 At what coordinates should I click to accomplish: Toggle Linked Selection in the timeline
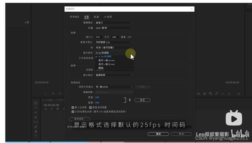(x=58, y=109)
